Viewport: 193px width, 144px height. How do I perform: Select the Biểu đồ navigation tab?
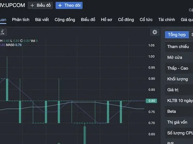click(x=88, y=20)
